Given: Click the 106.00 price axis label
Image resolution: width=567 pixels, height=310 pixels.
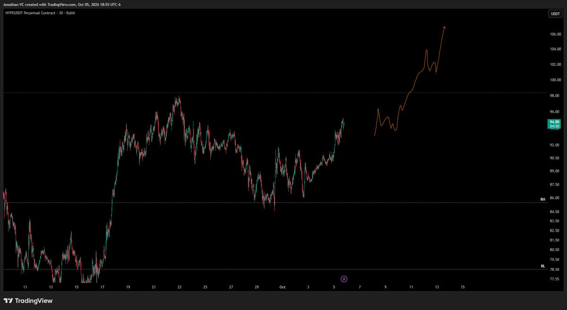Looking at the screenshot, I should pos(555,34).
